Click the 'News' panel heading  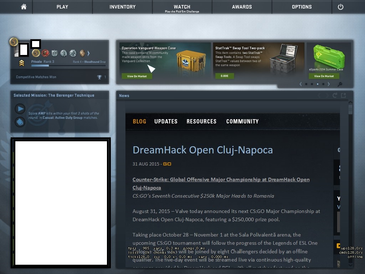(124, 96)
